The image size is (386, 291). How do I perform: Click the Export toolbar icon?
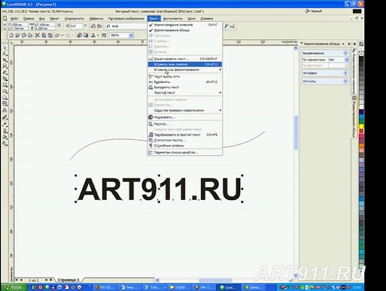pos(85,36)
